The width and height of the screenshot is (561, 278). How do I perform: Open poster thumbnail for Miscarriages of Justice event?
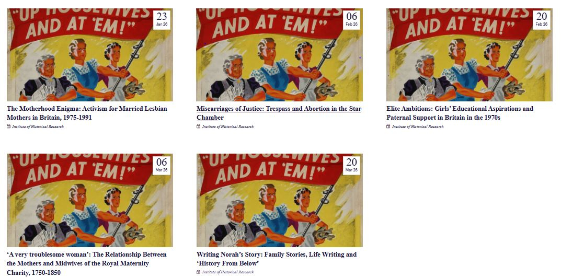279,55
